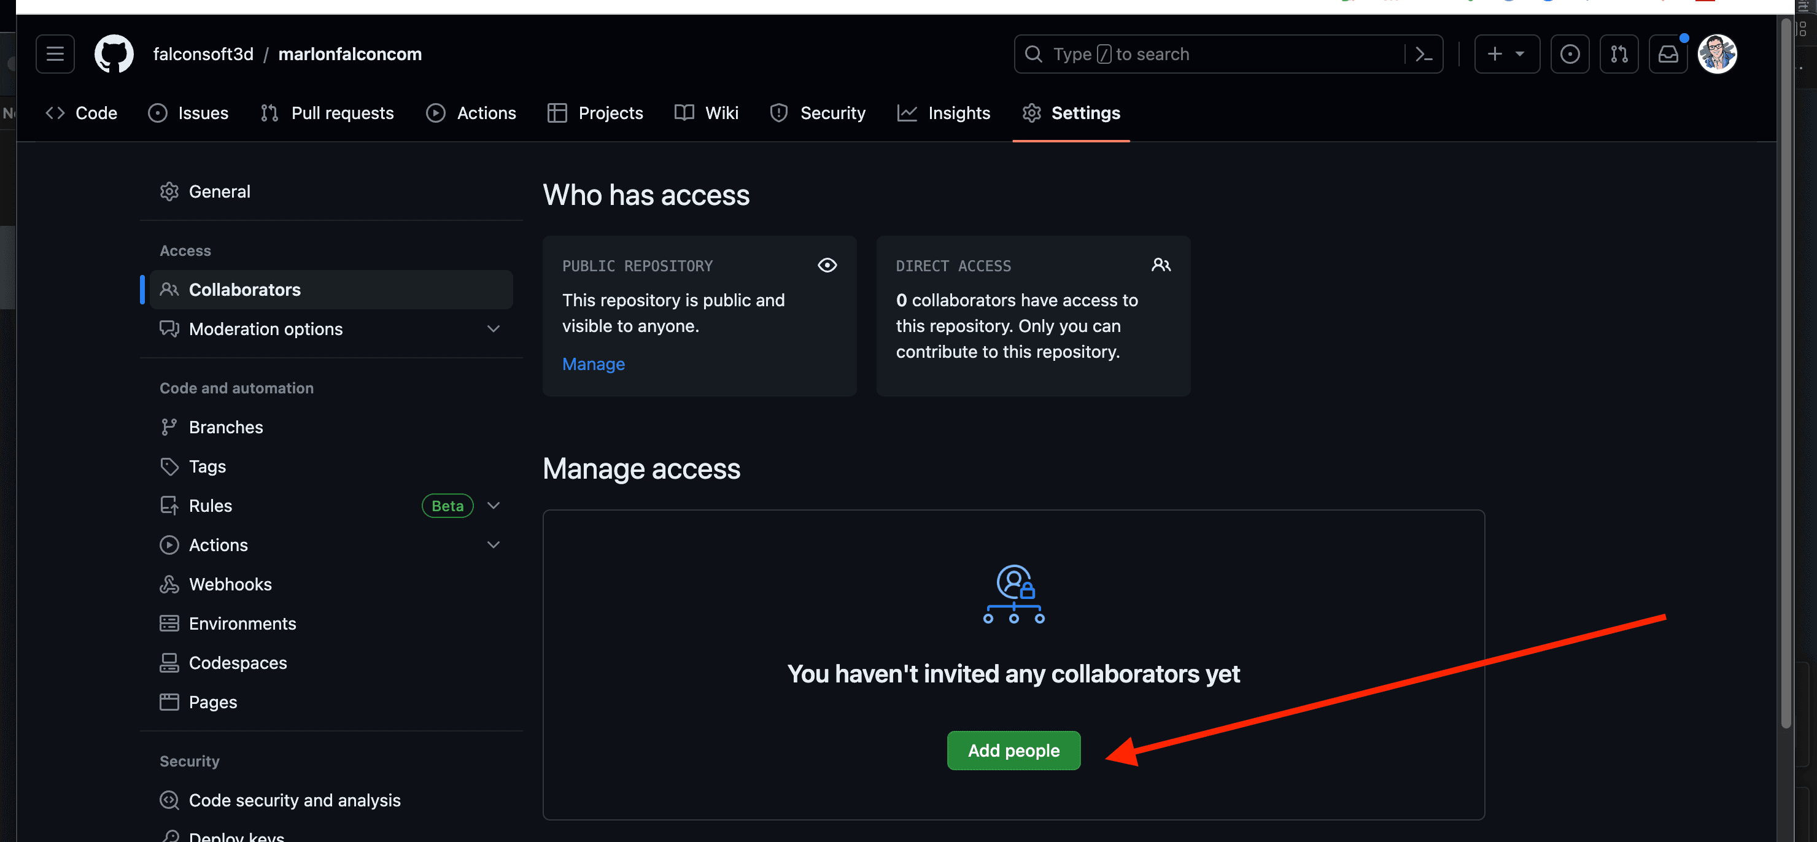Screen dimensions: 1817x842
Task: Open the notifications inbox icon
Action: [x=1668, y=53]
